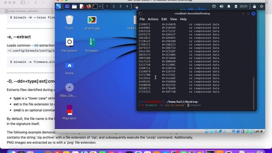Viewport: 272px width, 153px height.
Task: Click the log out icon in Kali panel
Action: point(262,6)
